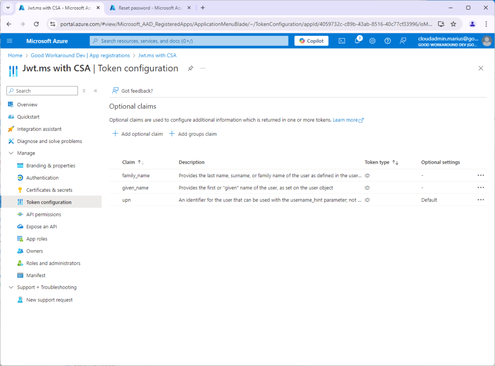
Task: Click Add optional claim
Action: click(x=138, y=134)
